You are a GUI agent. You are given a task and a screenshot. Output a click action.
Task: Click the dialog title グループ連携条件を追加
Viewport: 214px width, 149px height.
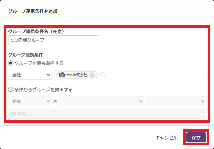click(32, 11)
